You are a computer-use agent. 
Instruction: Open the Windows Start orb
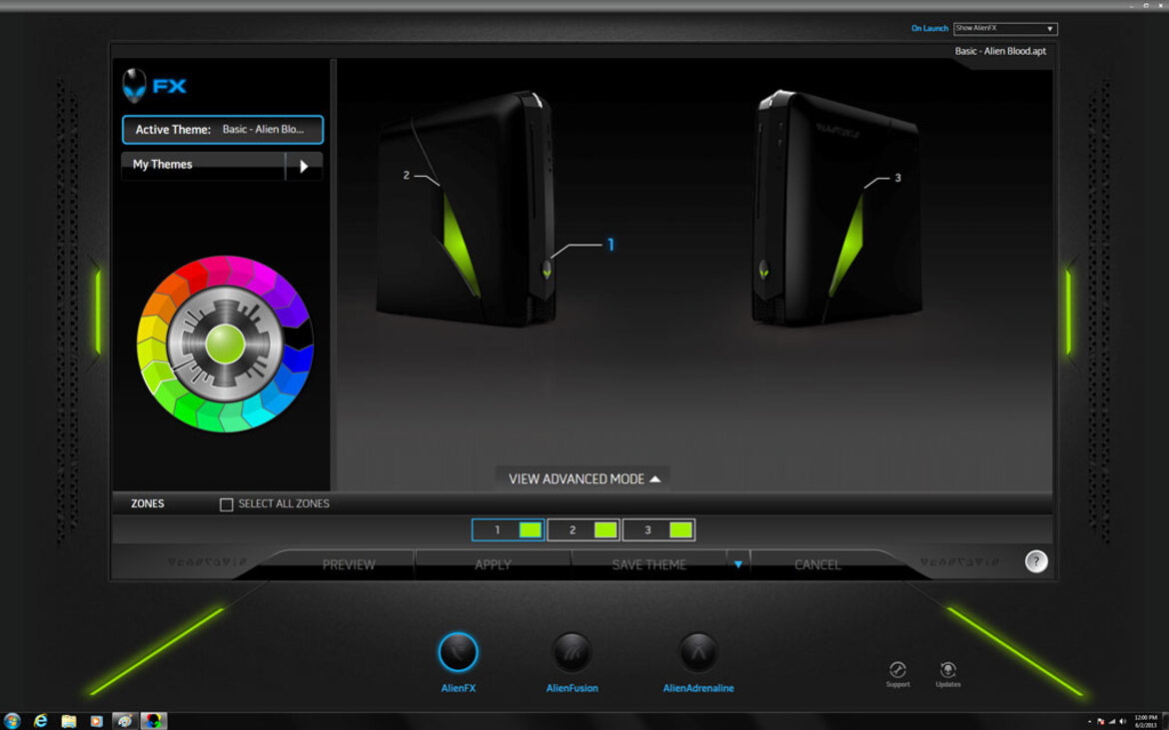tap(12, 720)
